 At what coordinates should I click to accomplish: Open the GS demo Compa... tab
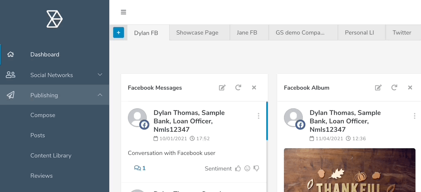pos(303,32)
